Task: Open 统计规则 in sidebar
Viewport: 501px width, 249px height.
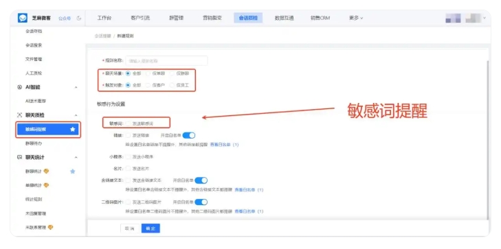Action: coord(34,199)
